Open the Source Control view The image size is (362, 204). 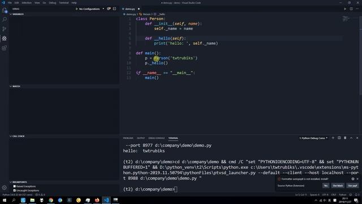tap(5, 29)
